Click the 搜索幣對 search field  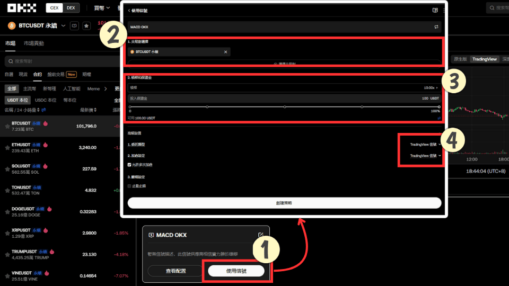(x=63, y=61)
